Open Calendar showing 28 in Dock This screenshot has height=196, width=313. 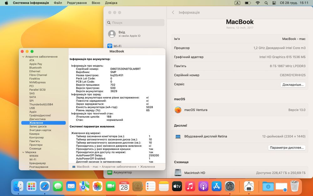coord(124,186)
